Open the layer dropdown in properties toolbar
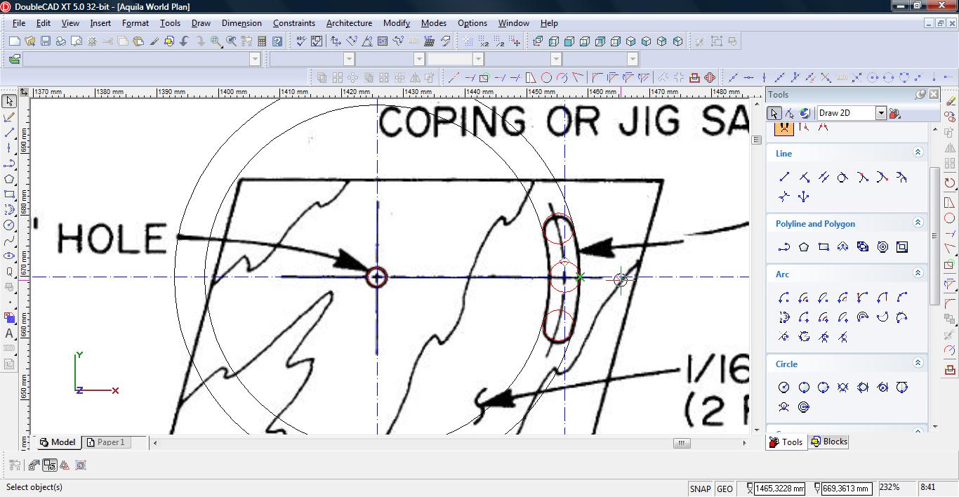 click(x=255, y=60)
